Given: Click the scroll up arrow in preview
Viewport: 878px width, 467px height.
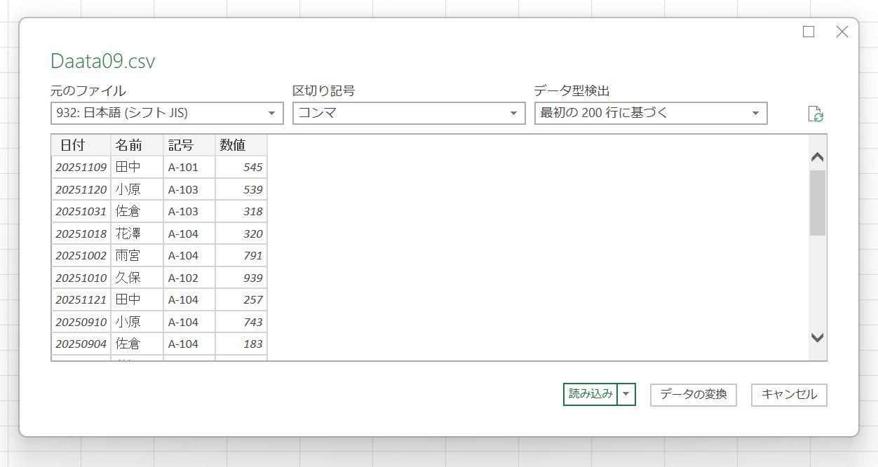Looking at the screenshot, I should click(817, 158).
